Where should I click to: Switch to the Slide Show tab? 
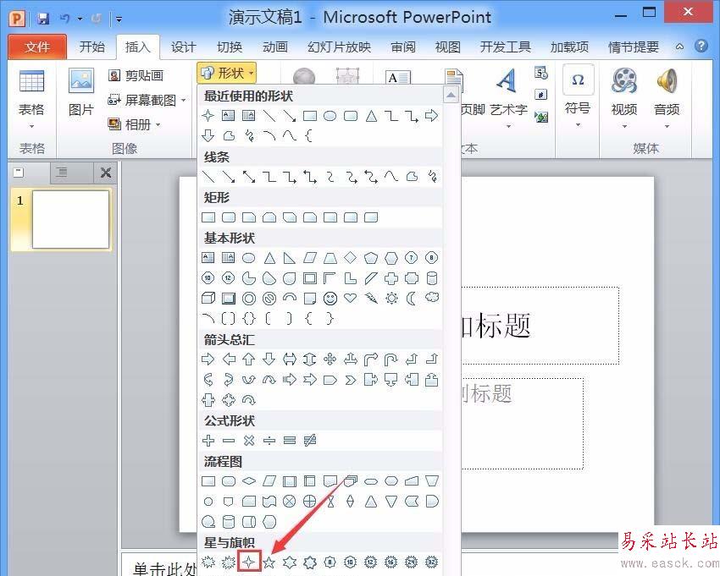coord(340,47)
